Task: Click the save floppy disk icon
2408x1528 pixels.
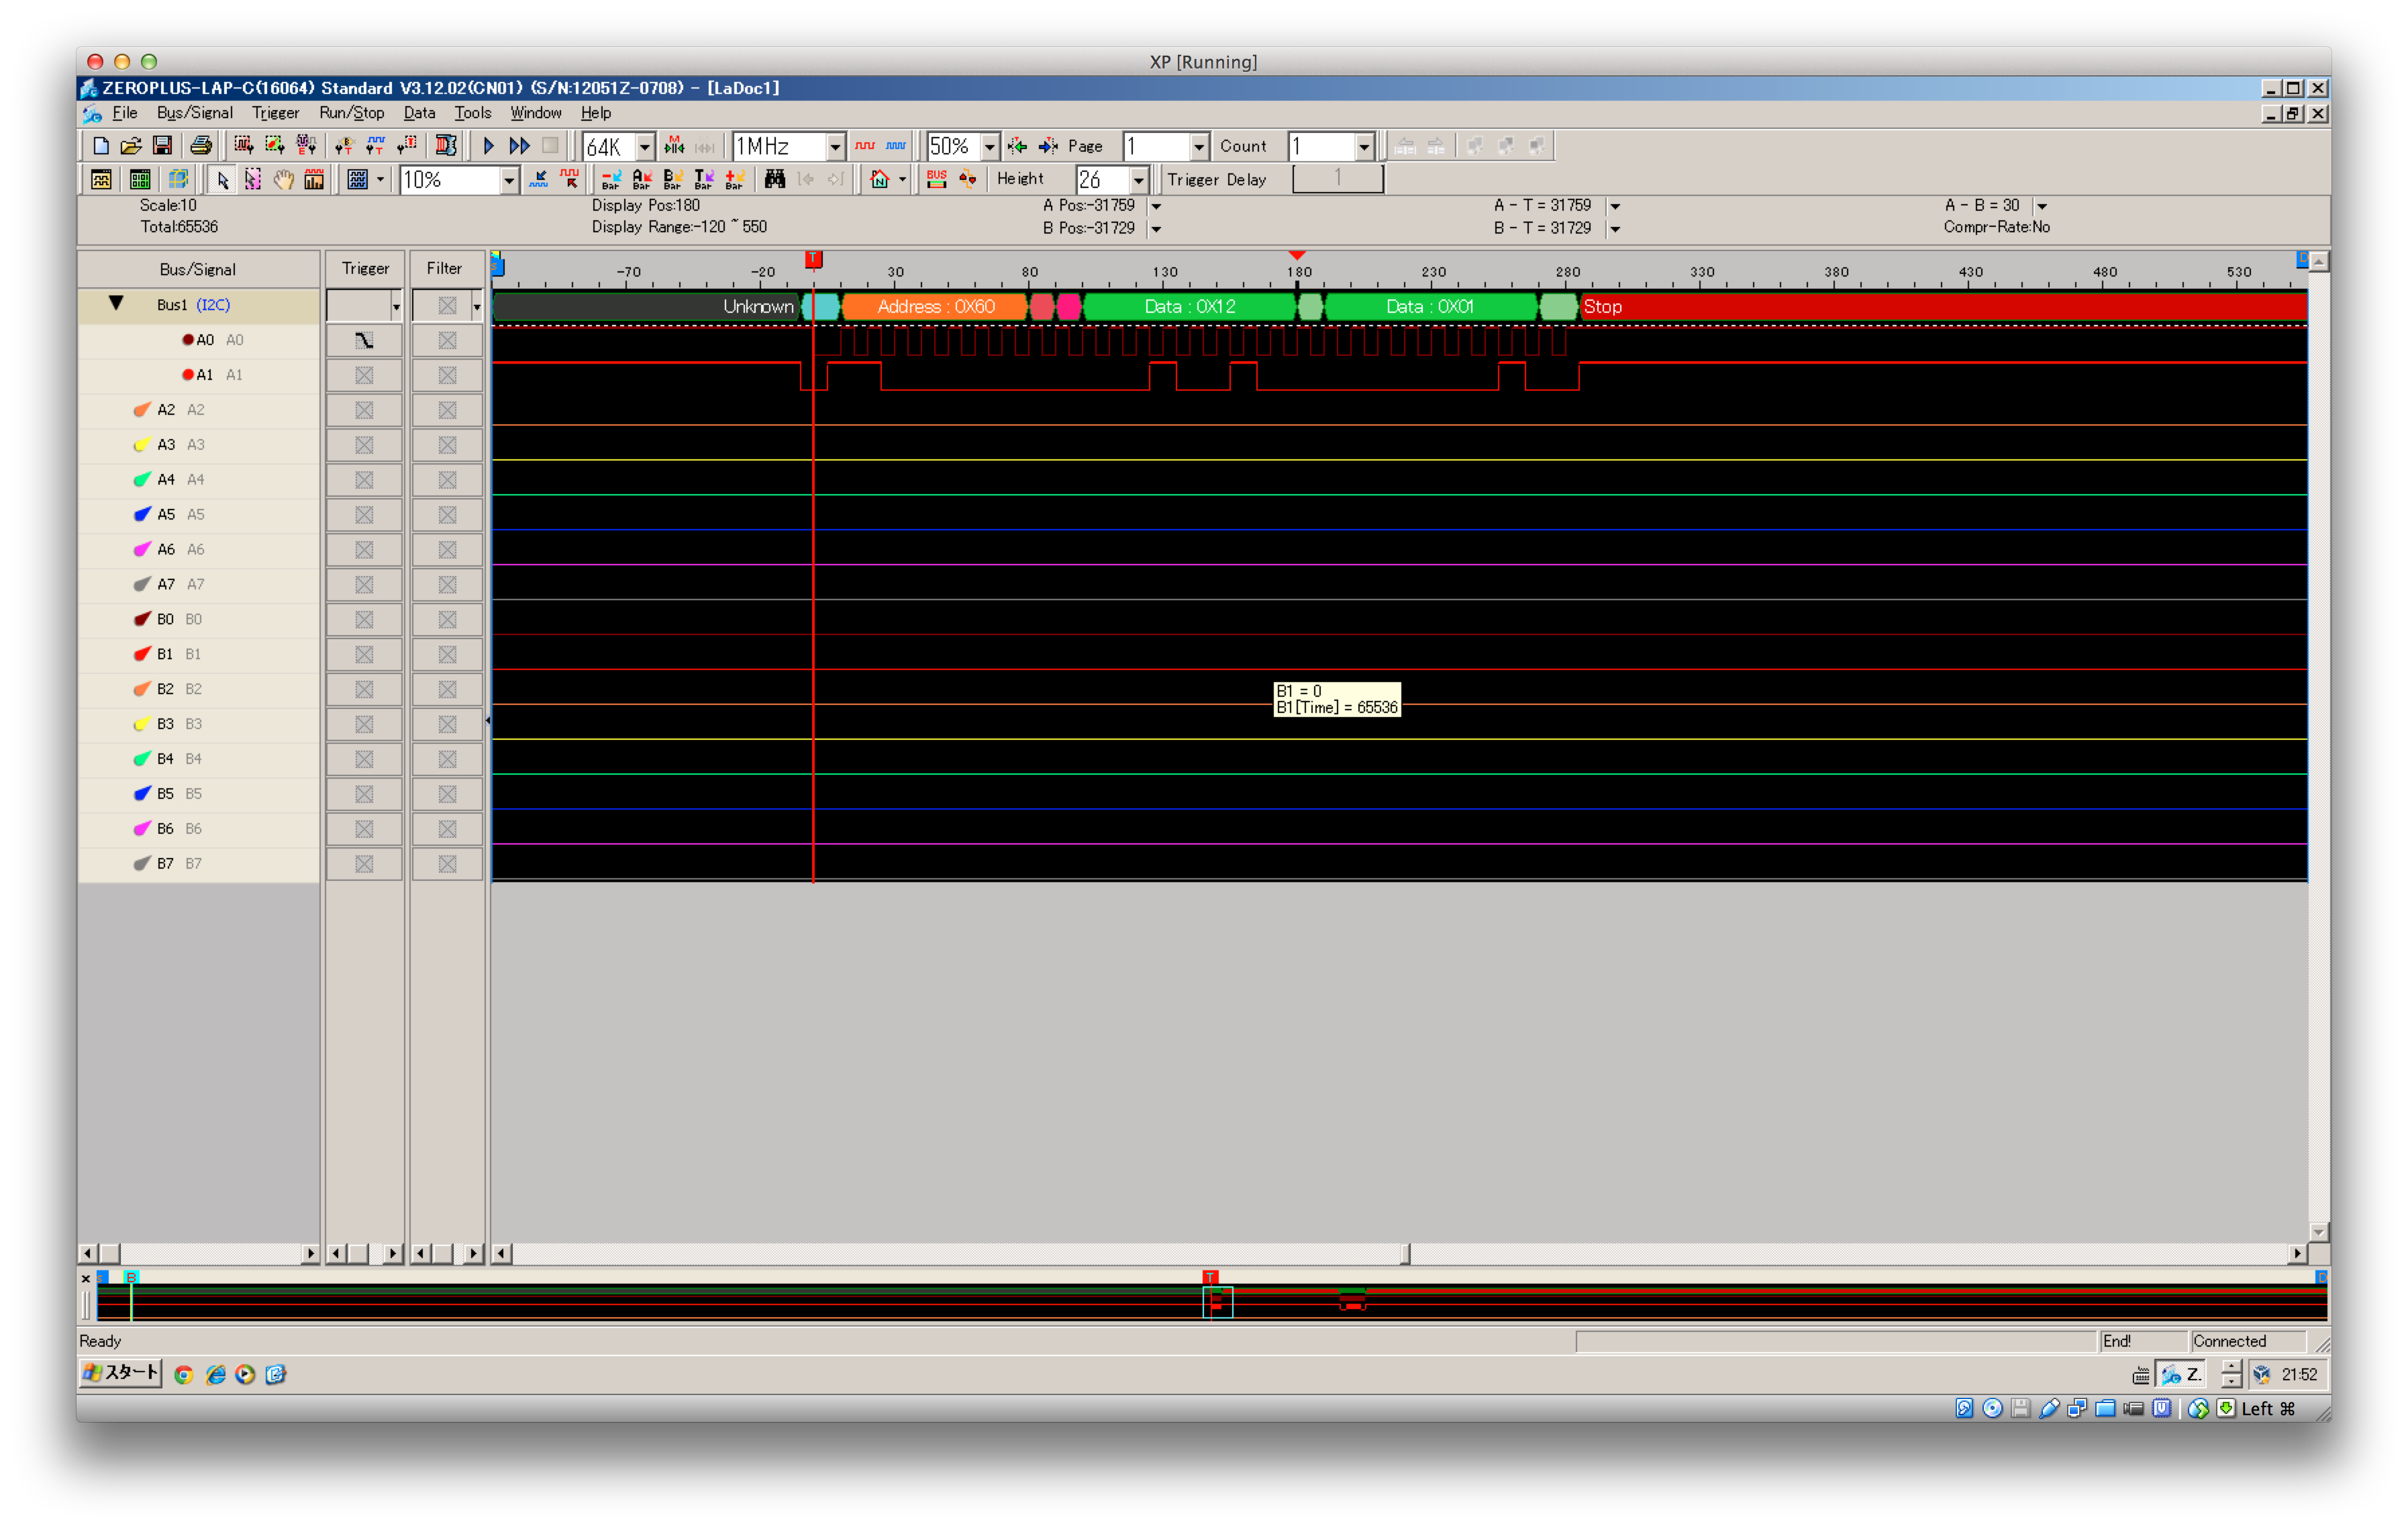Action: [162, 146]
